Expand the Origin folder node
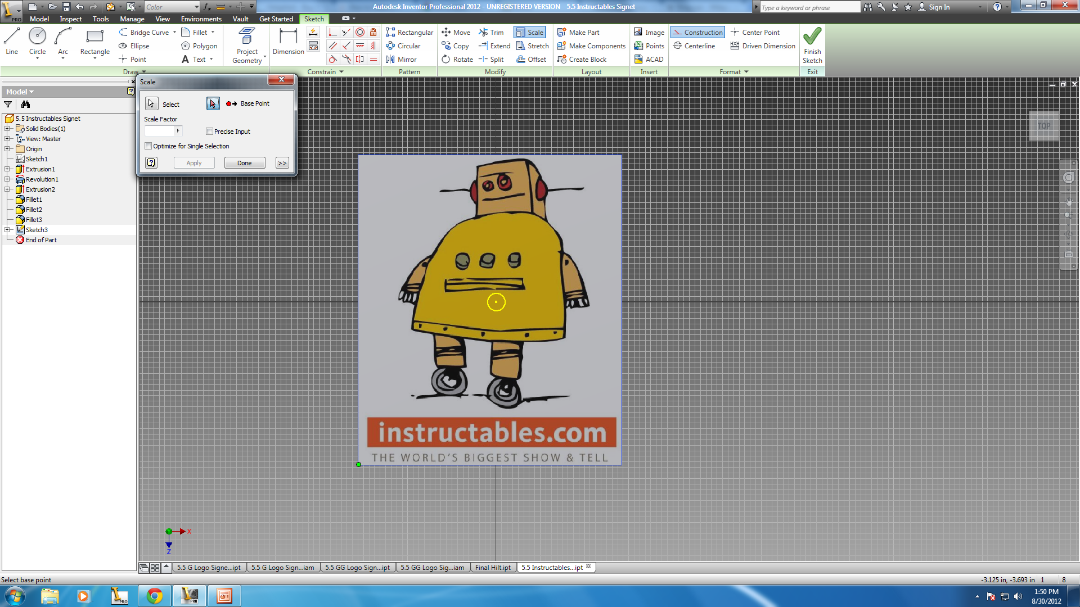The width and height of the screenshot is (1080, 607). tap(7, 149)
